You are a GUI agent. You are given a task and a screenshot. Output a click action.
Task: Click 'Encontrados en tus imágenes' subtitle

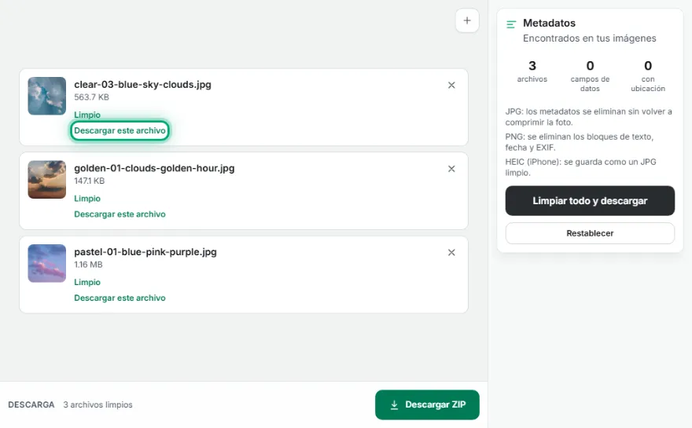tap(589, 38)
